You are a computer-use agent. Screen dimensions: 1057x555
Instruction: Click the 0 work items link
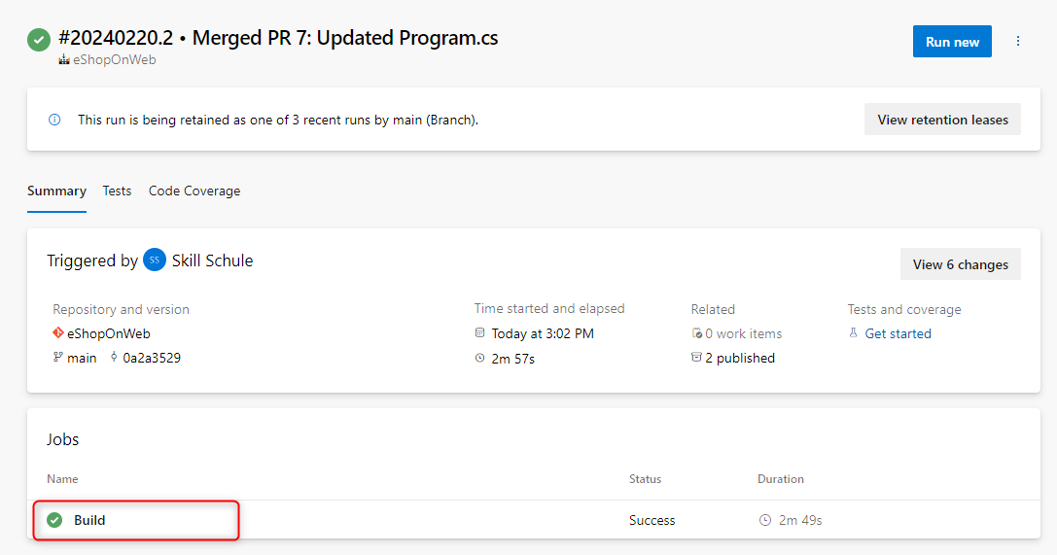(743, 333)
